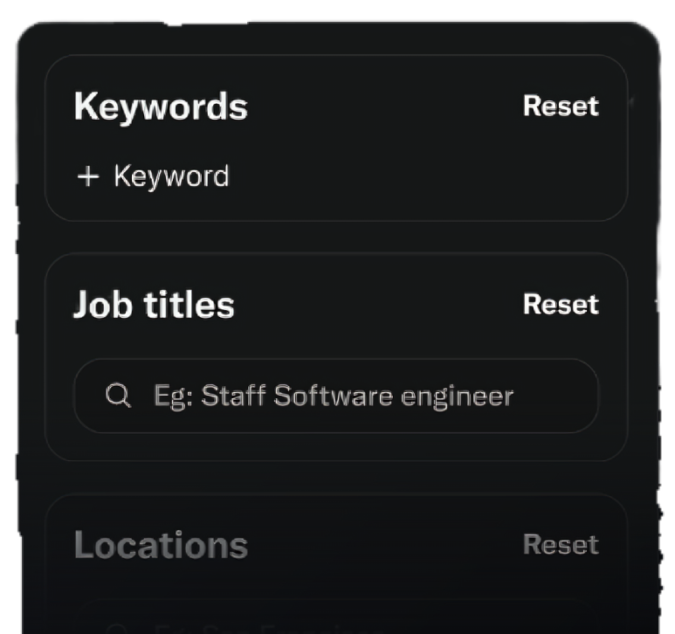Viewport: 675px width, 634px height.
Task: Reset the Job titles filter
Action: 561,305
